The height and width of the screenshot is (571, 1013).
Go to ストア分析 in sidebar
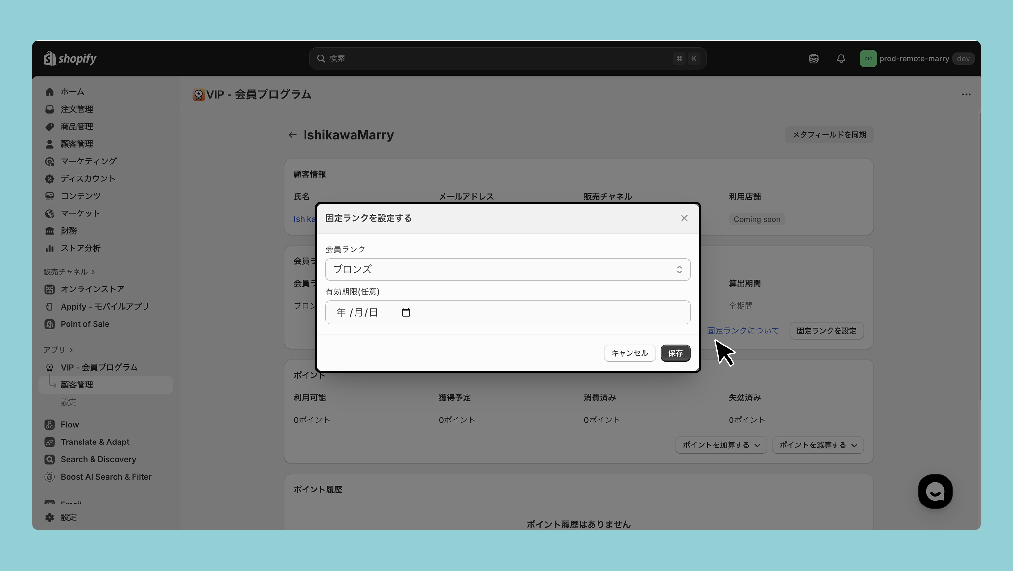click(80, 248)
